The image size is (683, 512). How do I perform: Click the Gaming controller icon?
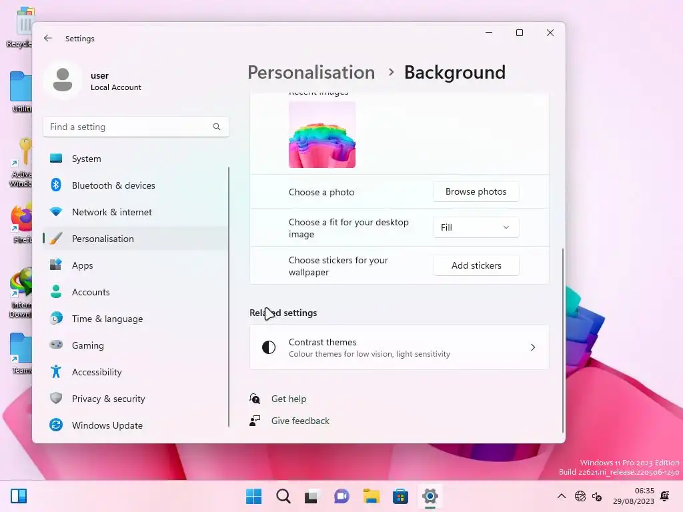[56, 345]
